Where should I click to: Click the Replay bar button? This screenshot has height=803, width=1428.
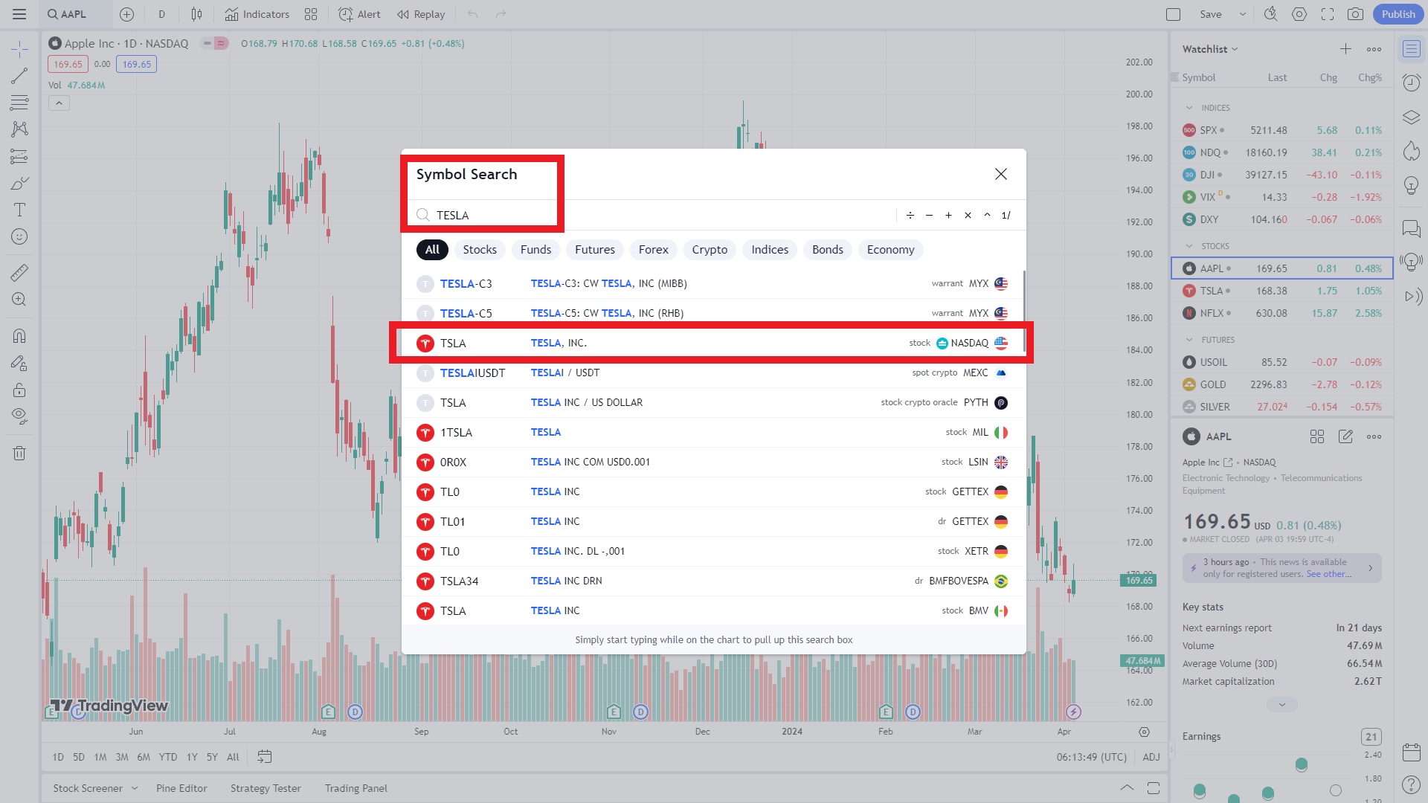[x=421, y=14]
